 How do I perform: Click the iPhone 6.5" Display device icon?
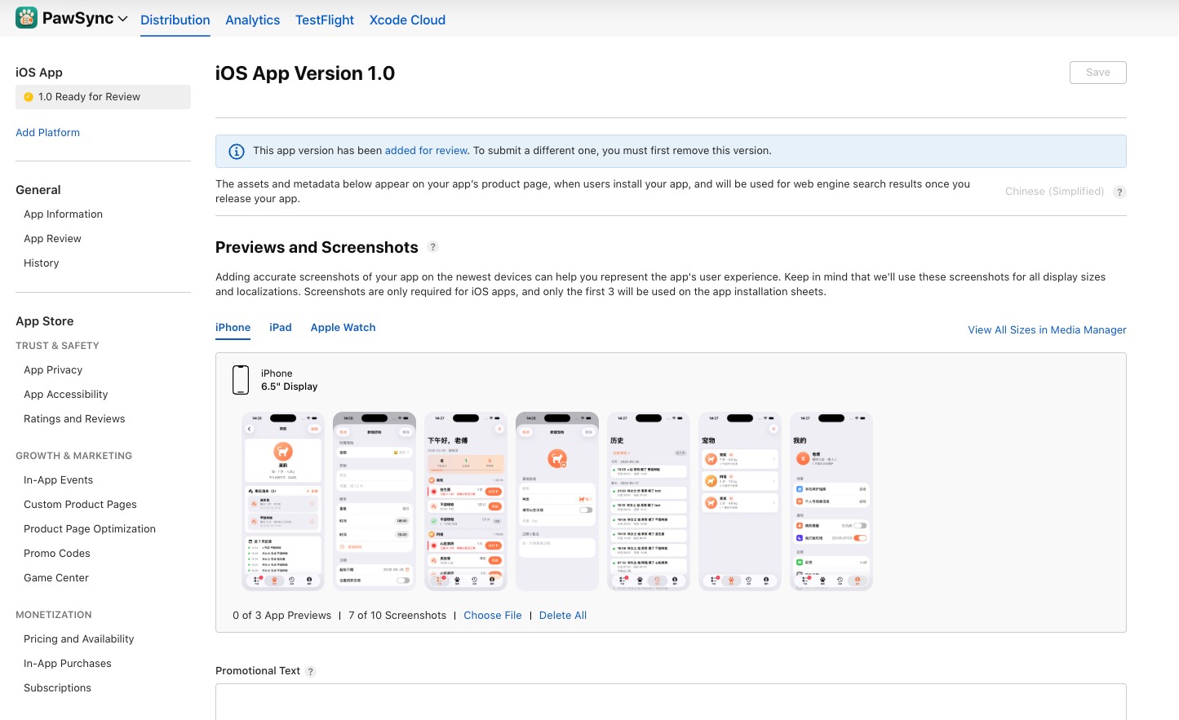[x=241, y=380]
